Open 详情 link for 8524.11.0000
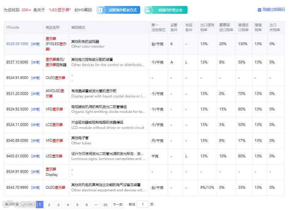The width and height of the screenshot is (292, 210). (x=35, y=125)
